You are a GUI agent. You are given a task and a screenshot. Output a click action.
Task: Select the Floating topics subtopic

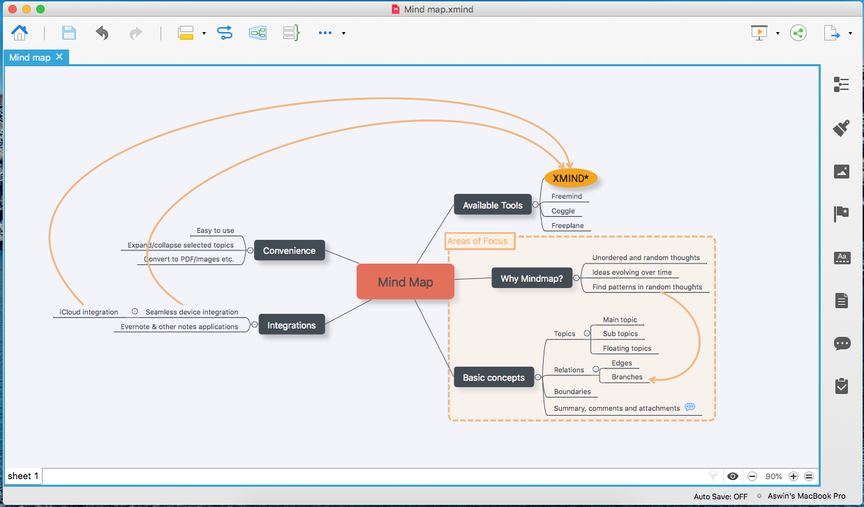click(627, 348)
